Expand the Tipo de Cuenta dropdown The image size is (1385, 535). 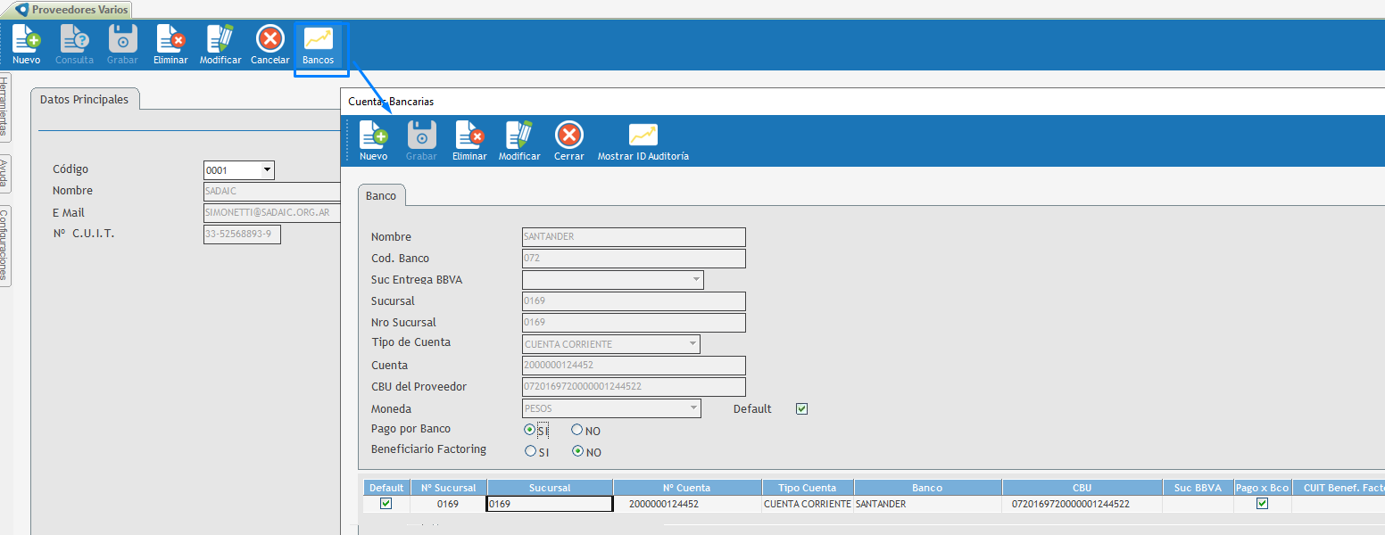pyautogui.click(x=692, y=344)
